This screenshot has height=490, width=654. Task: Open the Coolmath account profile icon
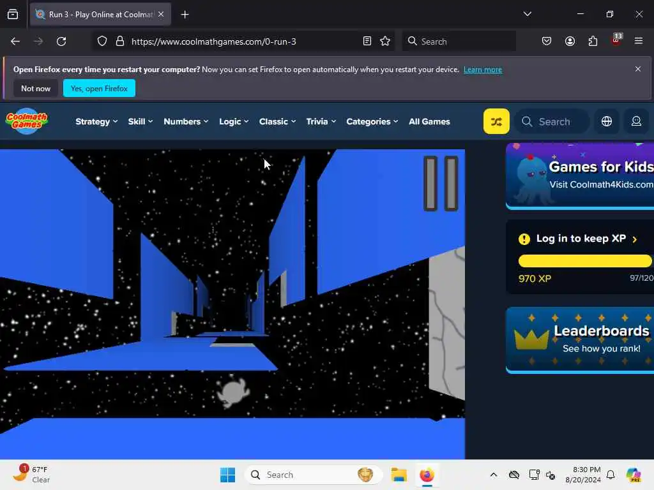coord(636,121)
